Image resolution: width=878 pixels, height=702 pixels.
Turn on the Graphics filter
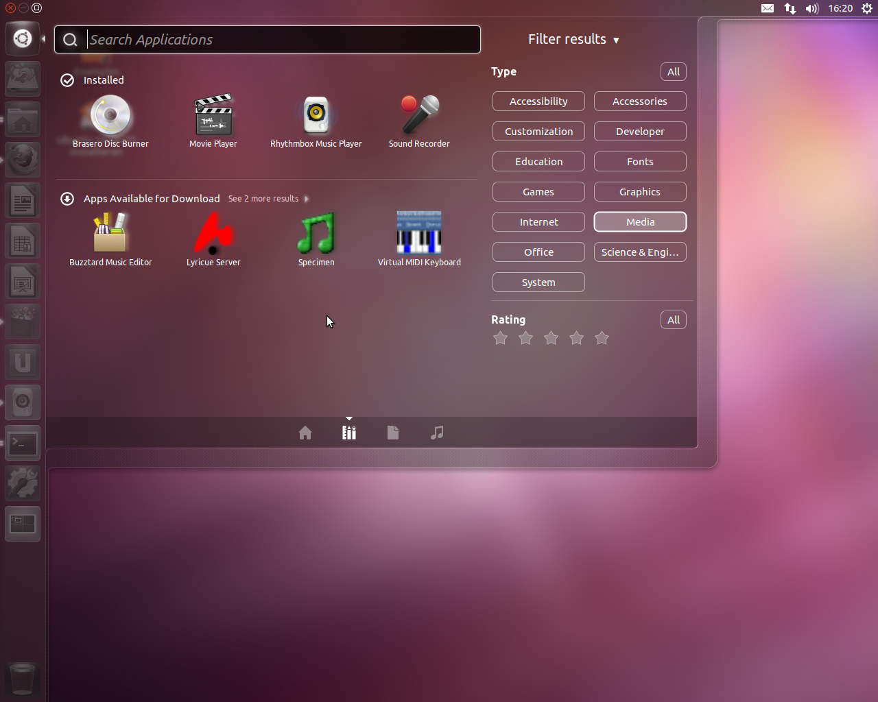click(x=640, y=192)
